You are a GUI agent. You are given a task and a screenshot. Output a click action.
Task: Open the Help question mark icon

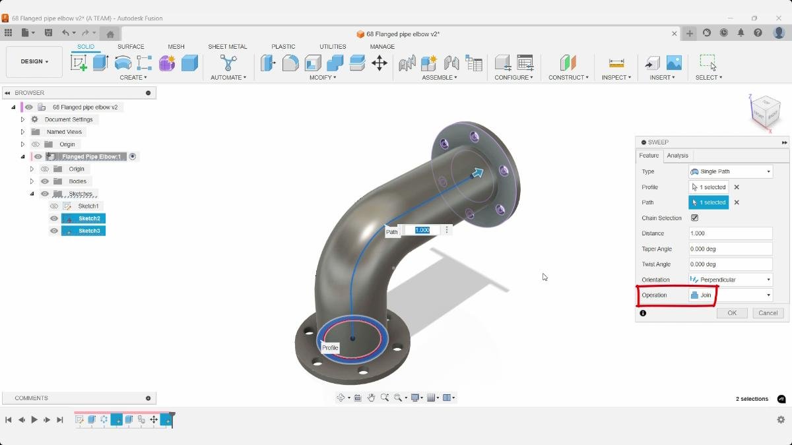tap(758, 33)
